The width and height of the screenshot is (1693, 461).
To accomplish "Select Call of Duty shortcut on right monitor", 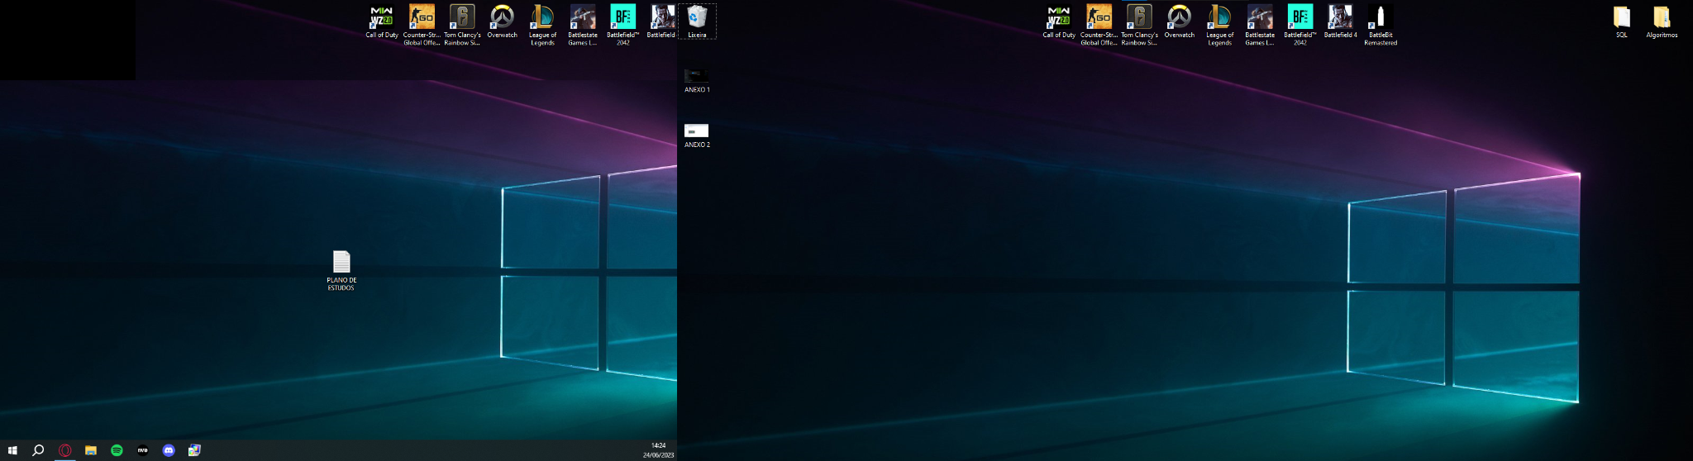I will tap(1059, 21).
